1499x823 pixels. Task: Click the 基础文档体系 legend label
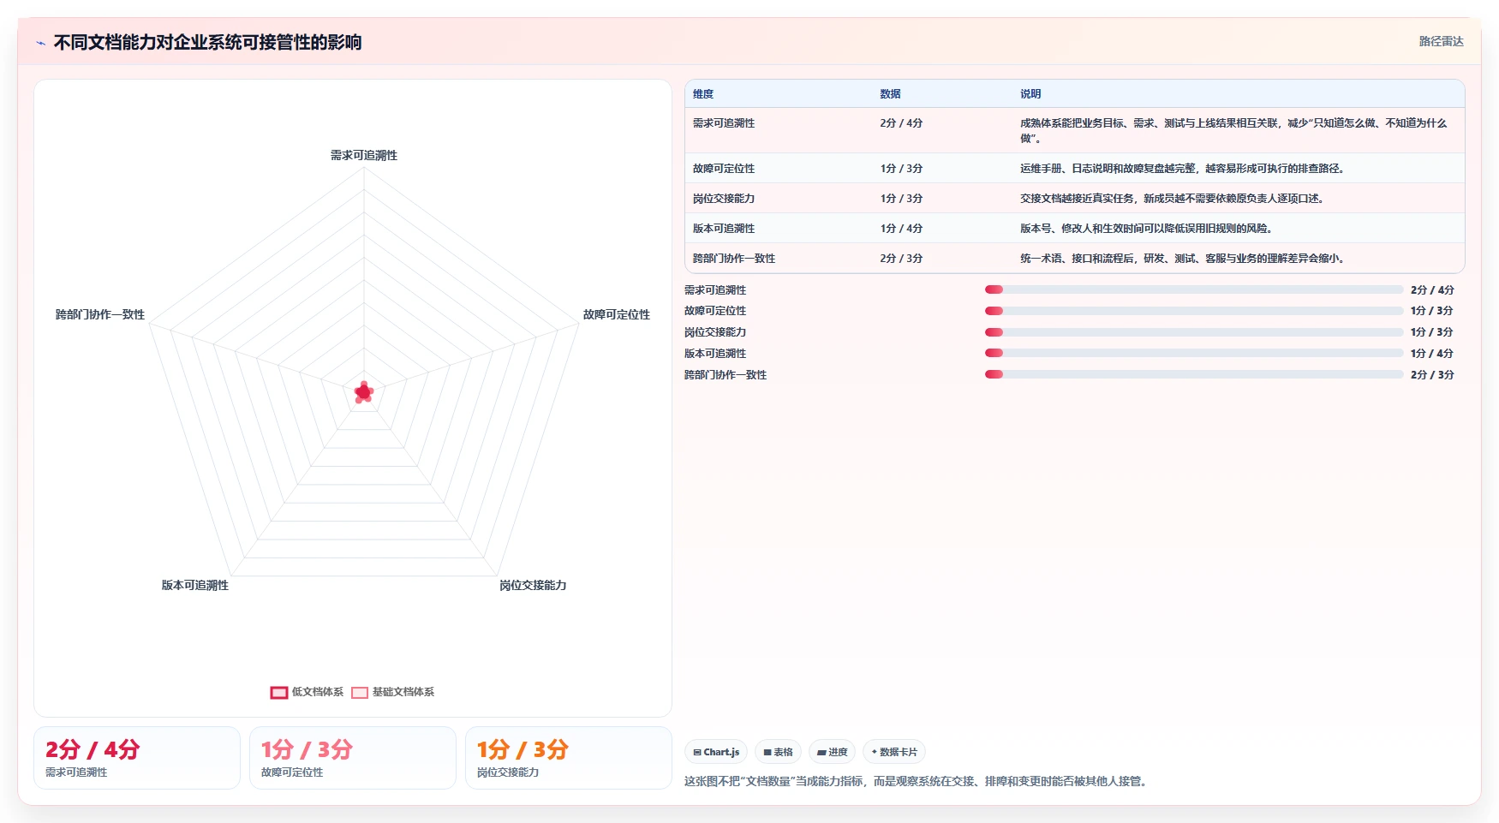403,692
